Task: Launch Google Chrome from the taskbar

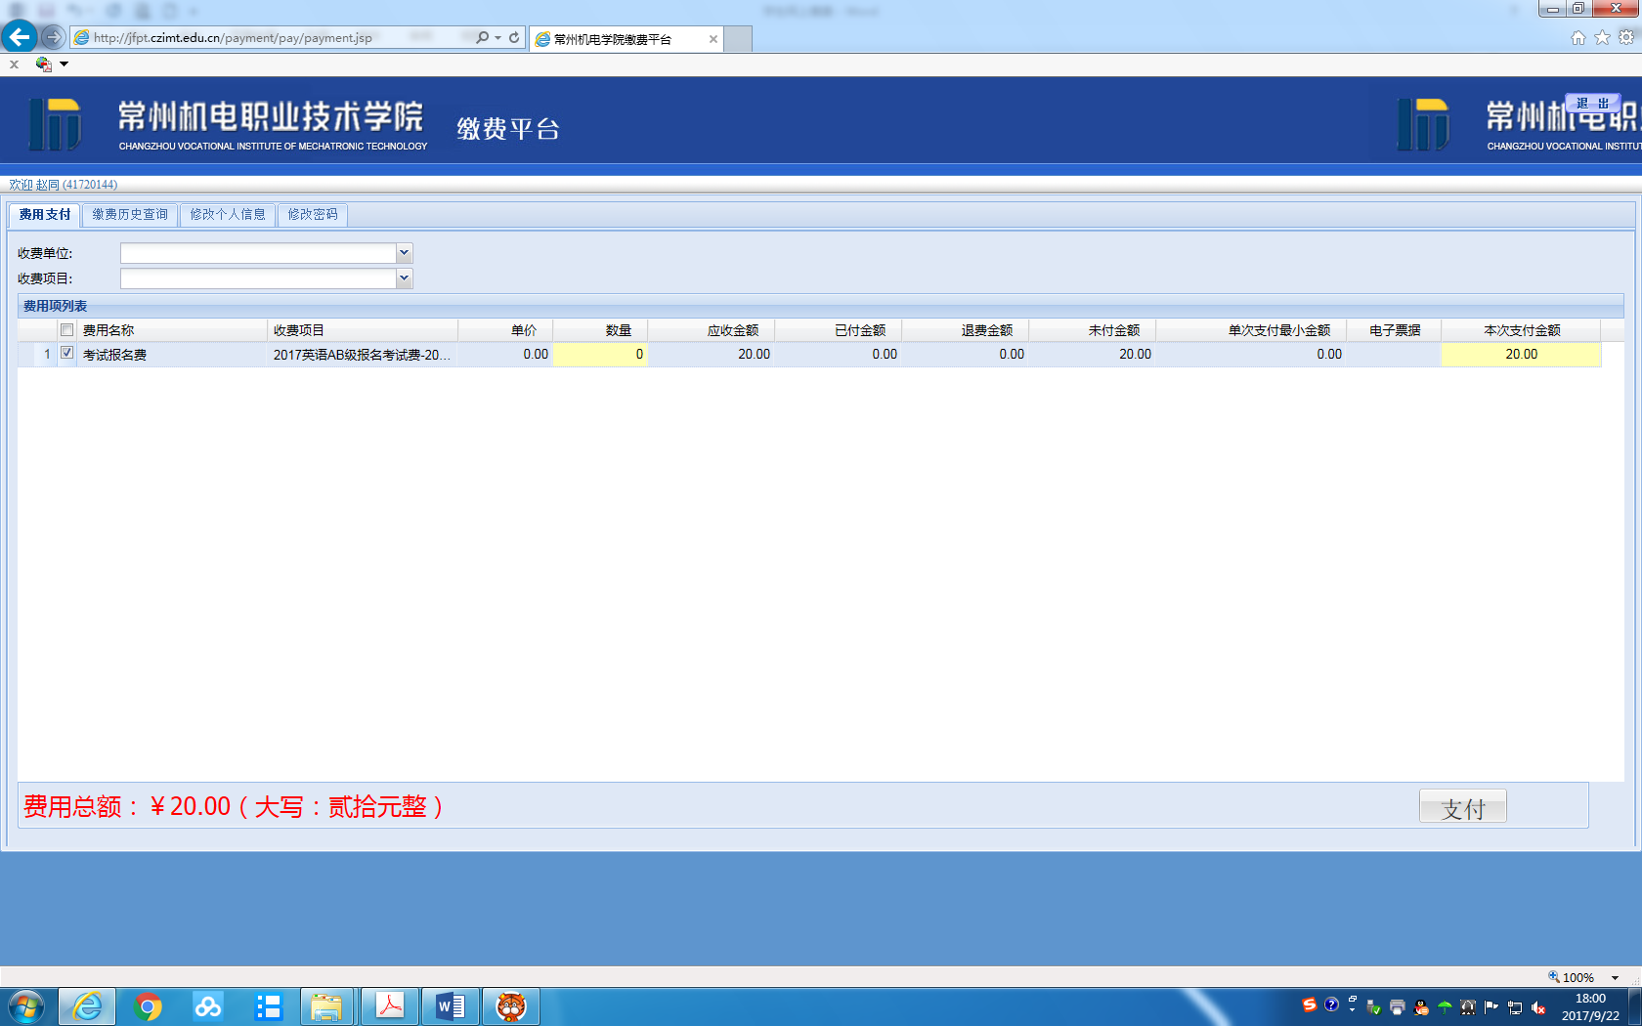Action: (x=148, y=1006)
